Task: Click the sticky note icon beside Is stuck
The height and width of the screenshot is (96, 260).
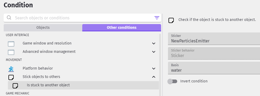Action: point(15,86)
